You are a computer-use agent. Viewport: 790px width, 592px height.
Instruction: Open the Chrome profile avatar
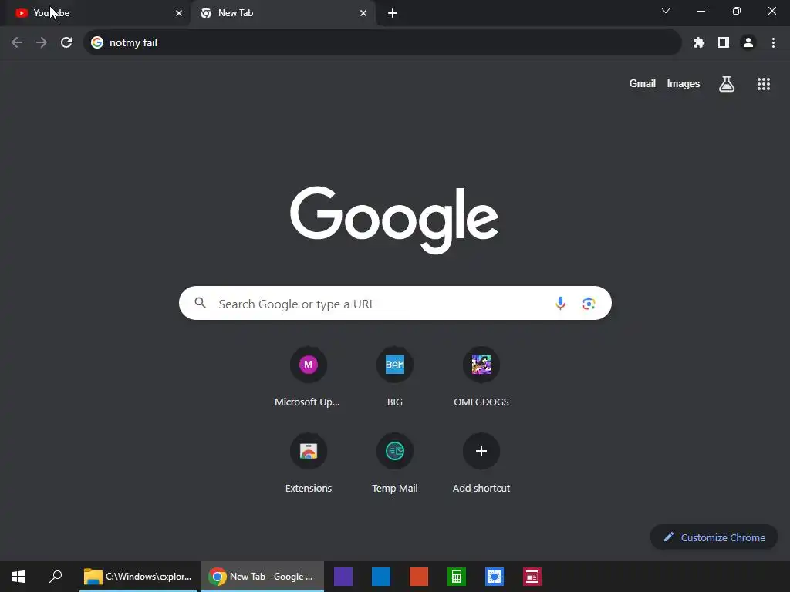click(748, 43)
